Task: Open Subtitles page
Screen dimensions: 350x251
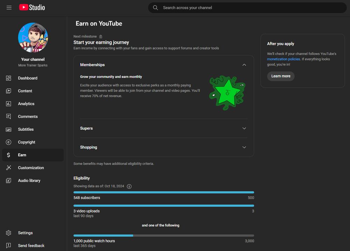Action: [x=33, y=129]
